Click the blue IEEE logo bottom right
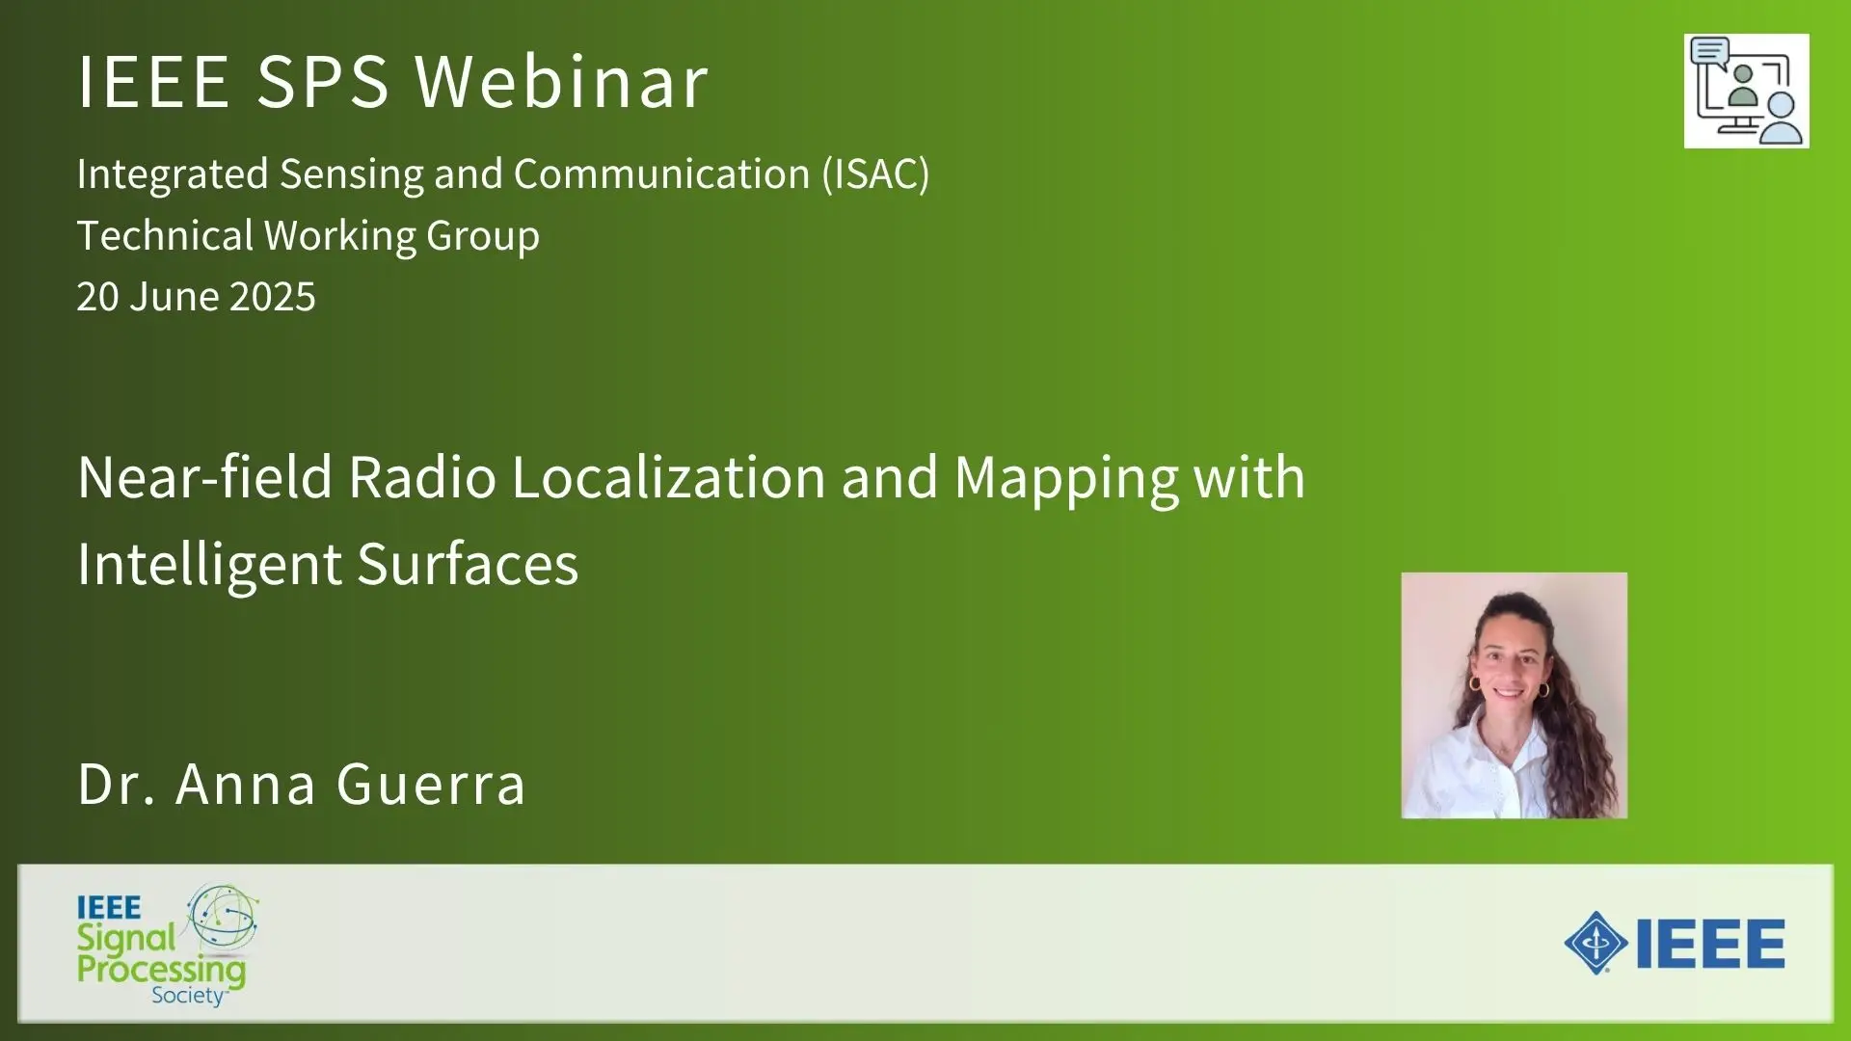The height and width of the screenshot is (1041, 1851). pyautogui.click(x=1675, y=943)
